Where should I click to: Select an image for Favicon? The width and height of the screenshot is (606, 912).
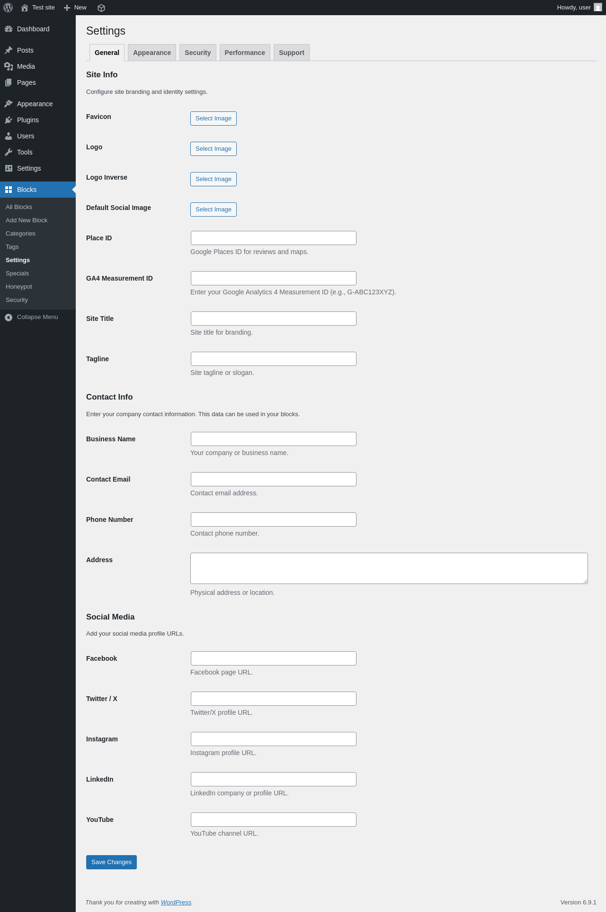[x=214, y=119]
